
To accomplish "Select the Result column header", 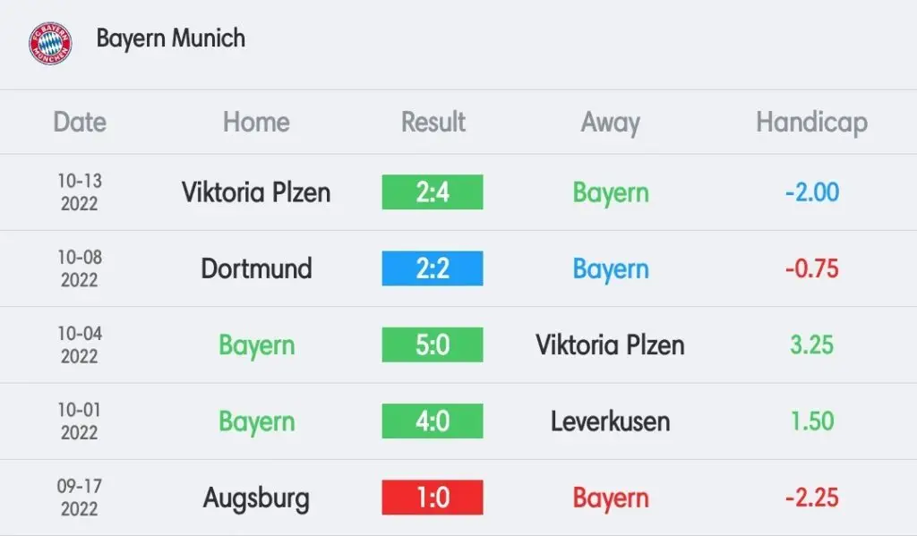I will (x=433, y=123).
